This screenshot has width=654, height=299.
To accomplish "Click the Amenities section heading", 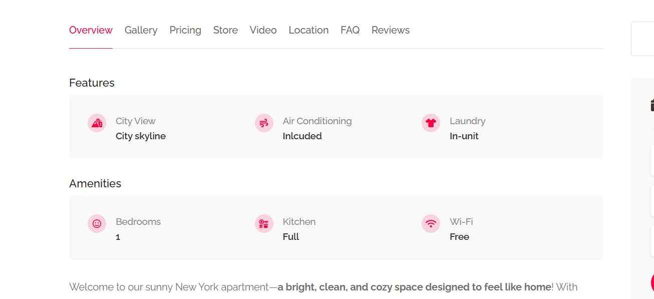I will tap(95, 183).
